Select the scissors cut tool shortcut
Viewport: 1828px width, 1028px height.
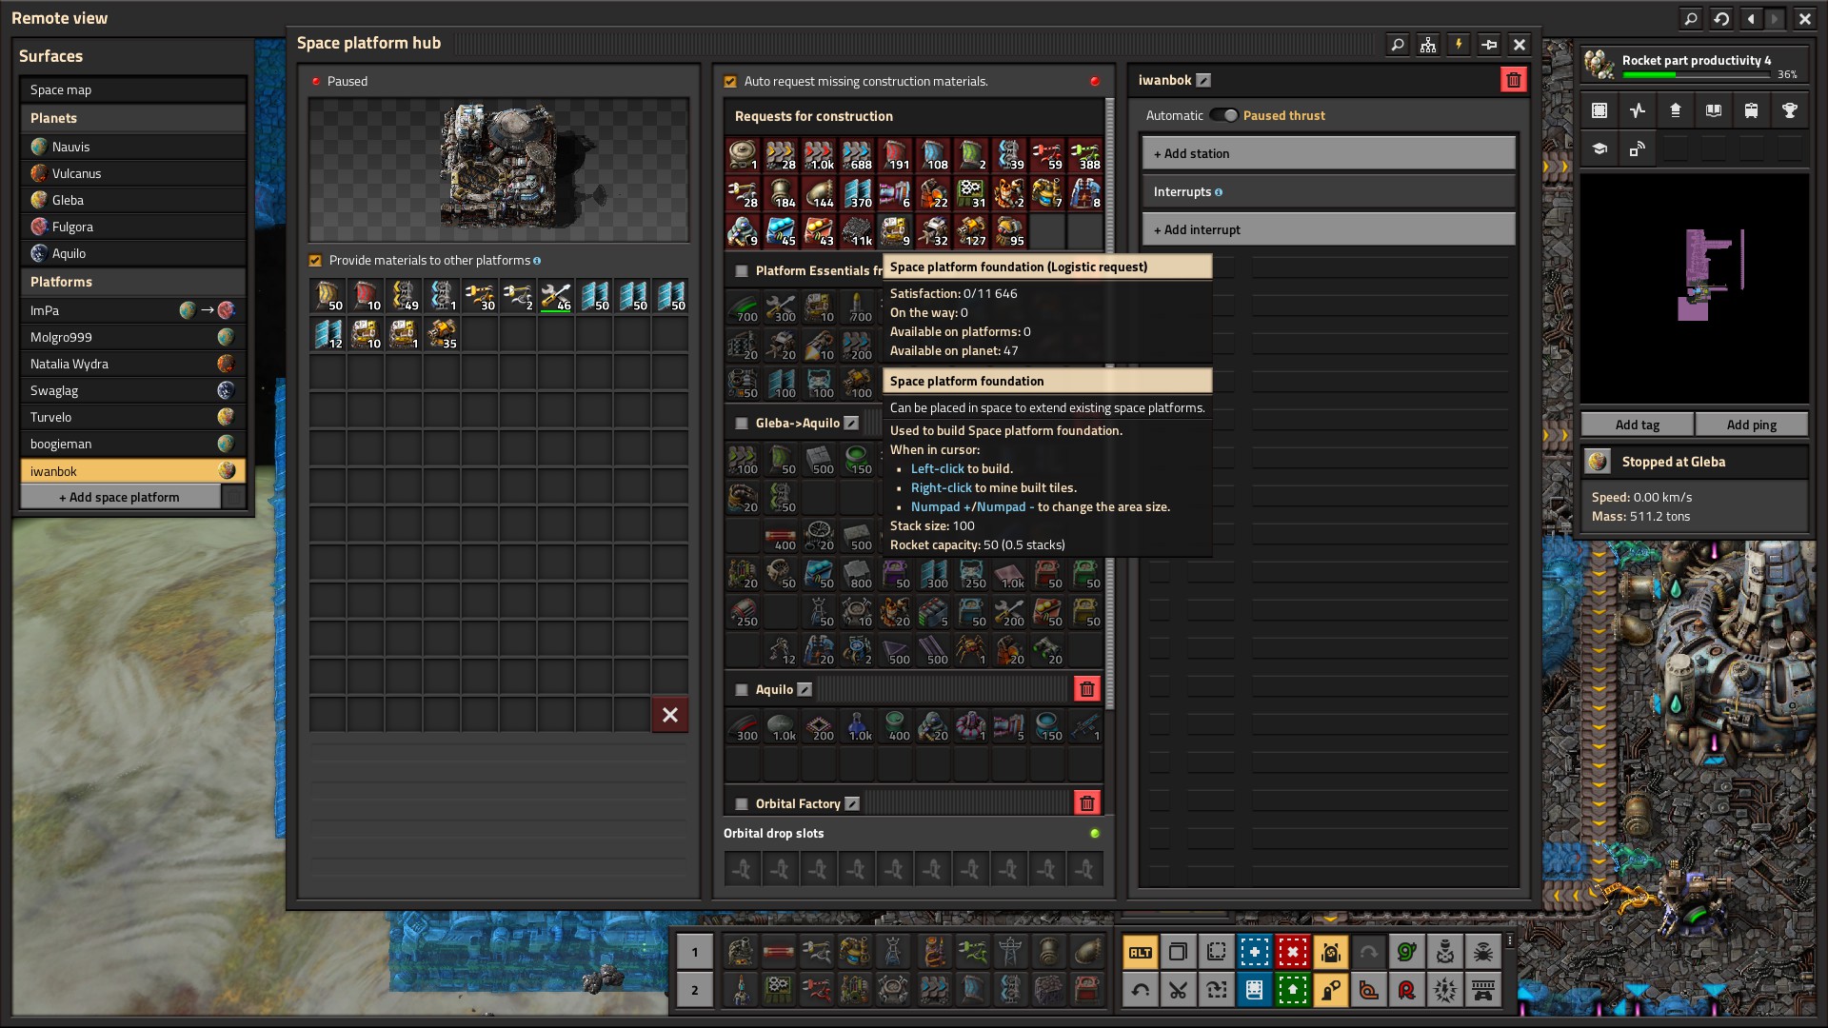point(1178,990)
